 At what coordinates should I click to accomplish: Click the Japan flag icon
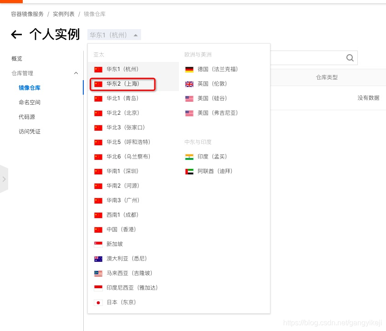tap(98, 302)
